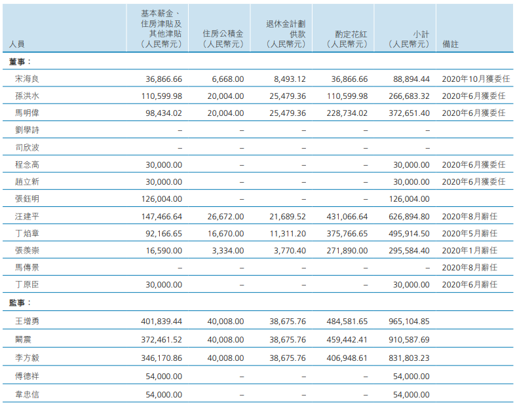This screenshot has width=515, height=406.
Task: Click the value 126,004.00 in the subtotal column
Action: click(x=410, y=199)
